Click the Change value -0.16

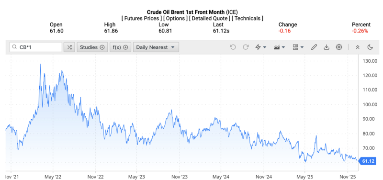point(284,31)
